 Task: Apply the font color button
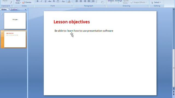click(69, 1)
